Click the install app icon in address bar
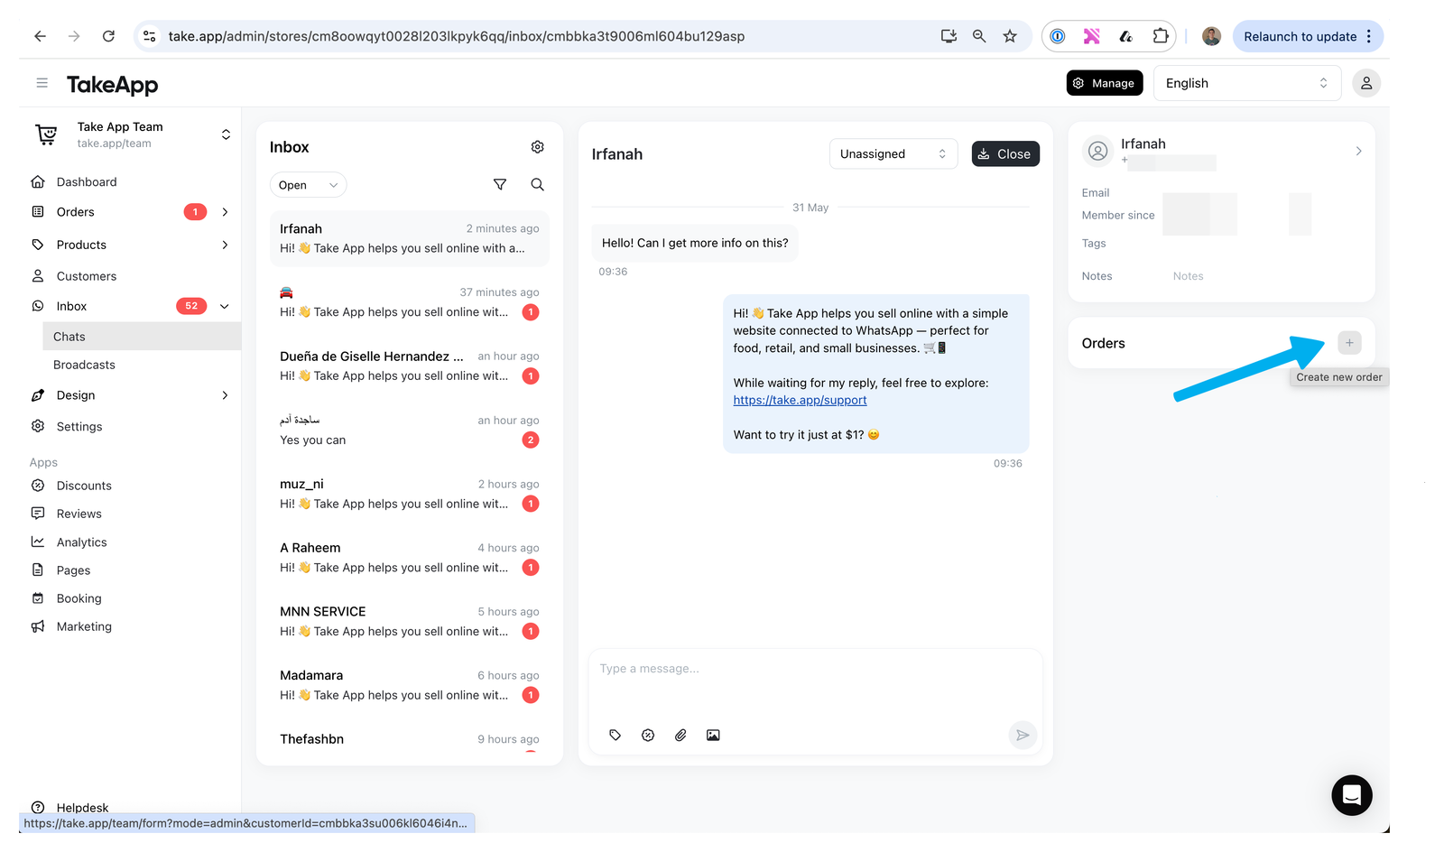1444x852 pixels. tap(949, 36)
